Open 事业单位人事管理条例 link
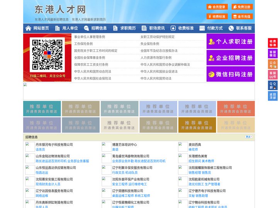The height and width of the screenshot is (208, 278). tap(90, 37)
